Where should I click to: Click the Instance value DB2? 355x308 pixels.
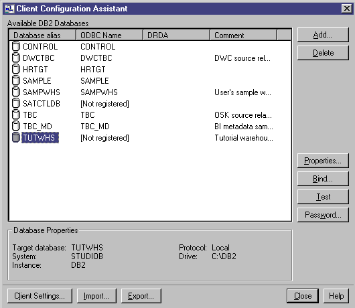(x=78, y=265)
